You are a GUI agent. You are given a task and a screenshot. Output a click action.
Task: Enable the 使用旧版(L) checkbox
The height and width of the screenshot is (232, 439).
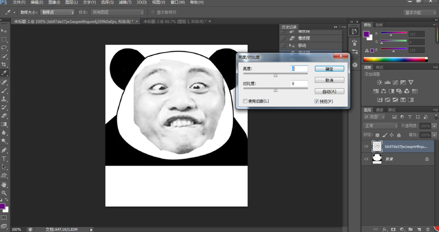245,101
